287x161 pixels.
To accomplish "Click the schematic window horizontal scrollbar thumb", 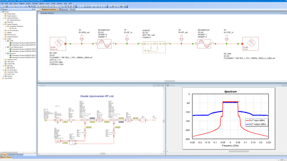I will pos(170,81).
